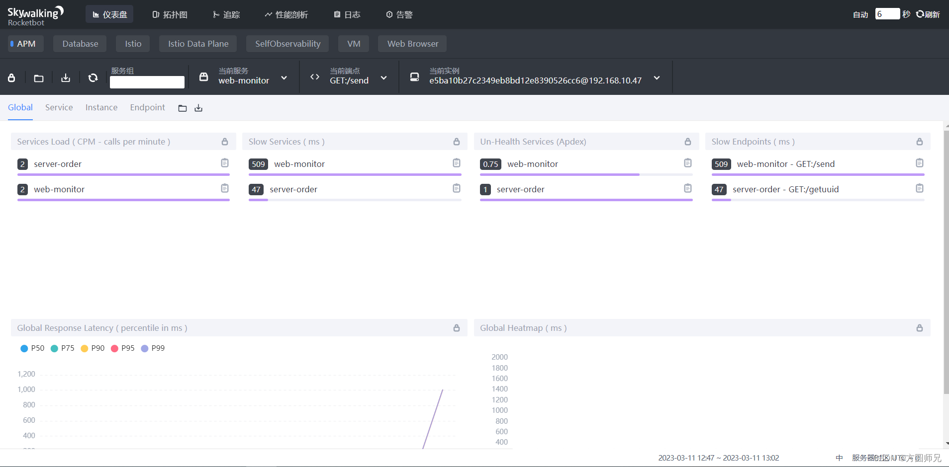Switch to the Endpoint sub-tab
The image size is (949, 467).
(148, 107)
